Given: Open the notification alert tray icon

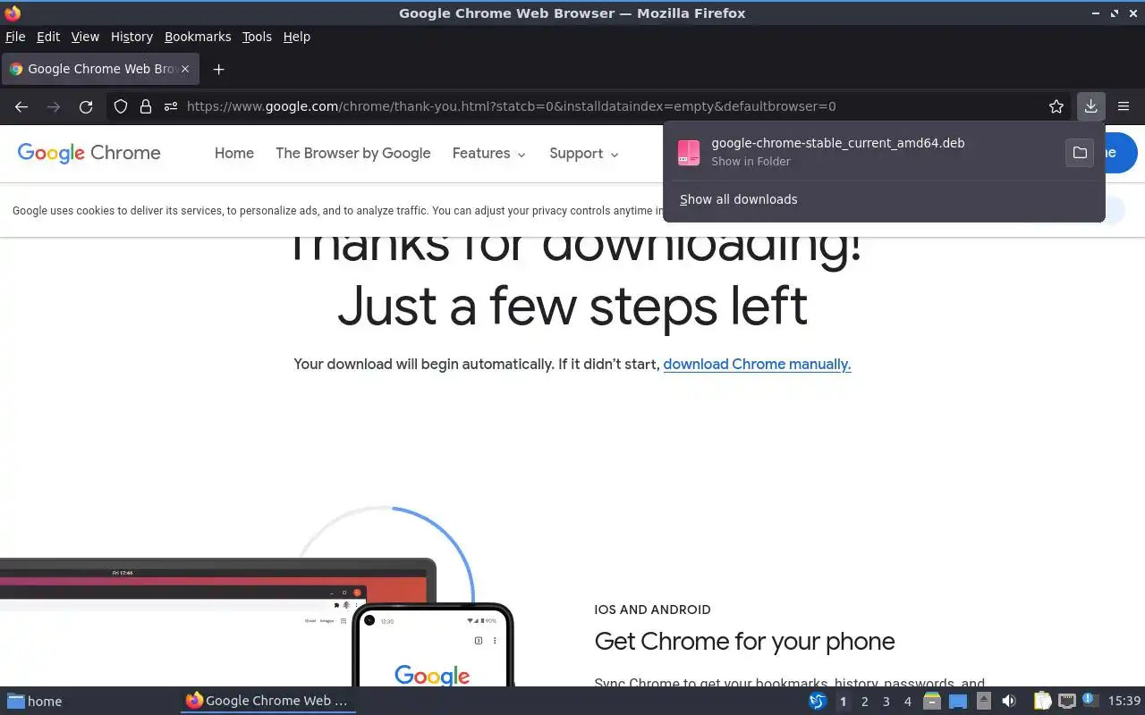Looking at the screenshot, I should (1090, 700).
